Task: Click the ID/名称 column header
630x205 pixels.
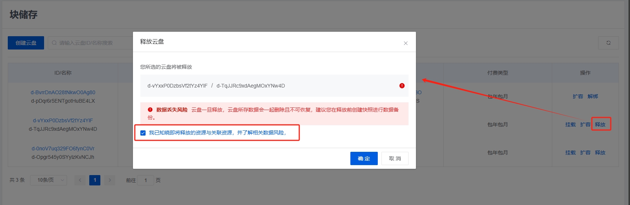Action: tap(63, 73)
